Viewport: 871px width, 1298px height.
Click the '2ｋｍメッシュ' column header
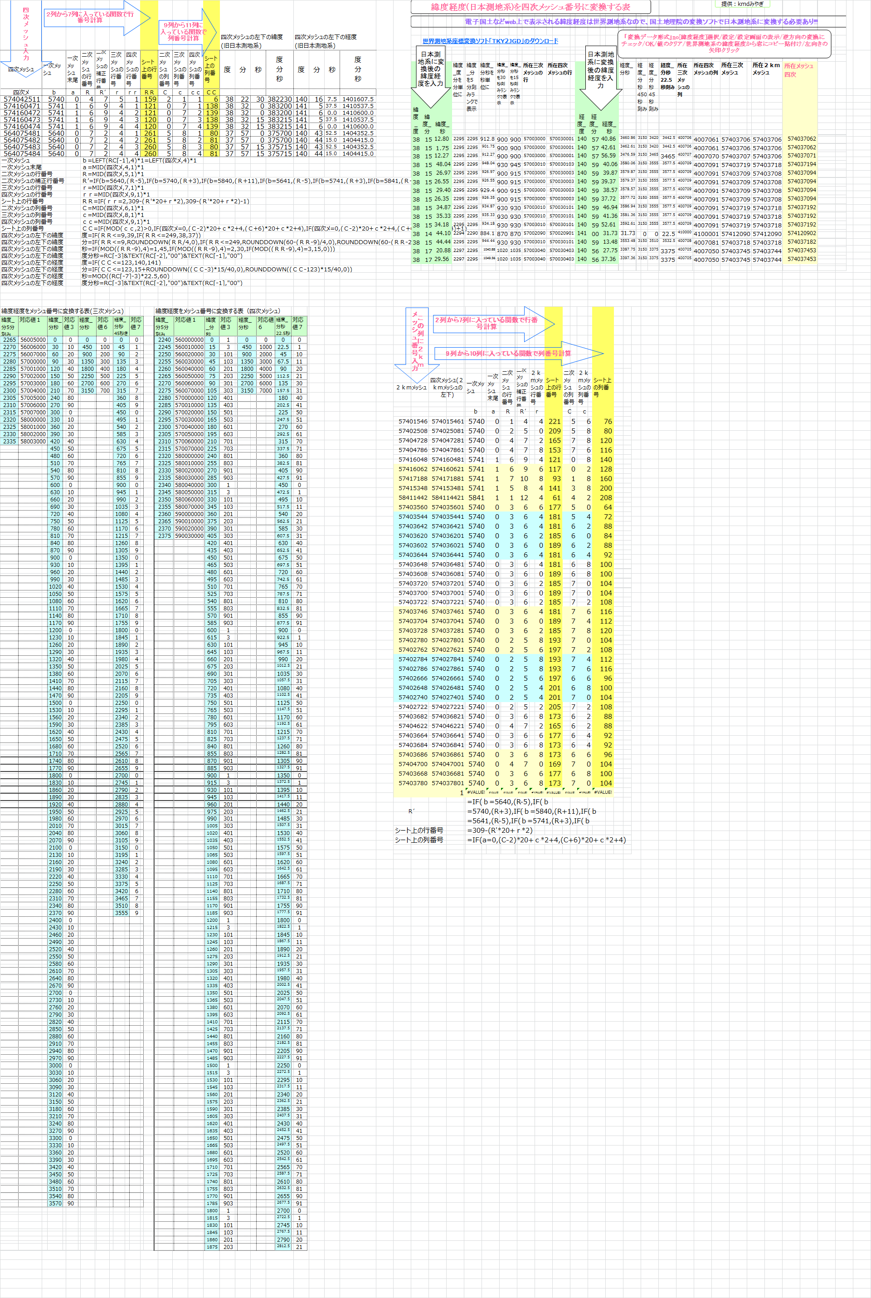(412, 388)
